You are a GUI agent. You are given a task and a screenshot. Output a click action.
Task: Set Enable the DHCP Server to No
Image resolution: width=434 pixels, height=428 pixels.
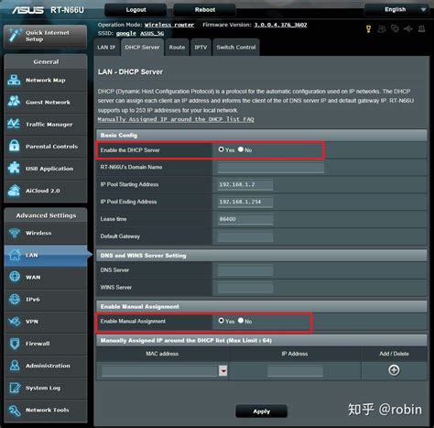(241, 149)
